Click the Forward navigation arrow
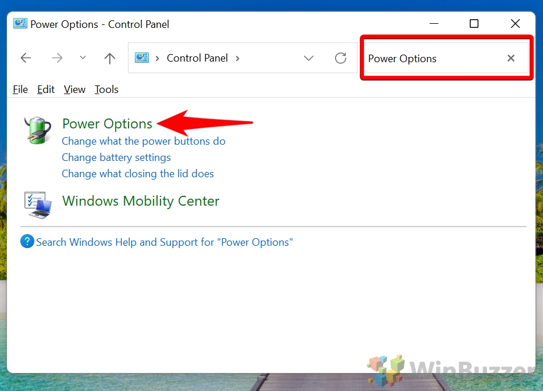The image size is (543, 391). [57, 58]
